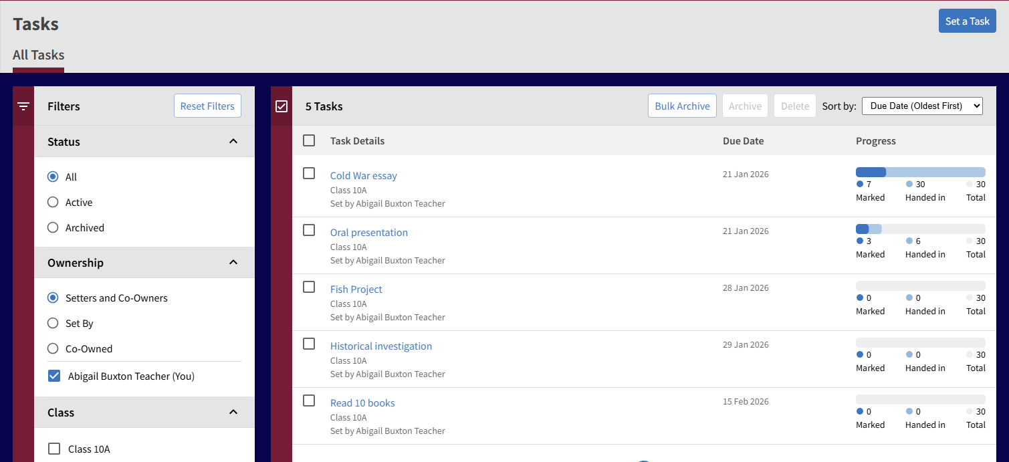The height and width of the screenshot is (462, 1009).
Task: Click the Due Date column header
Action: click(743, 141)
